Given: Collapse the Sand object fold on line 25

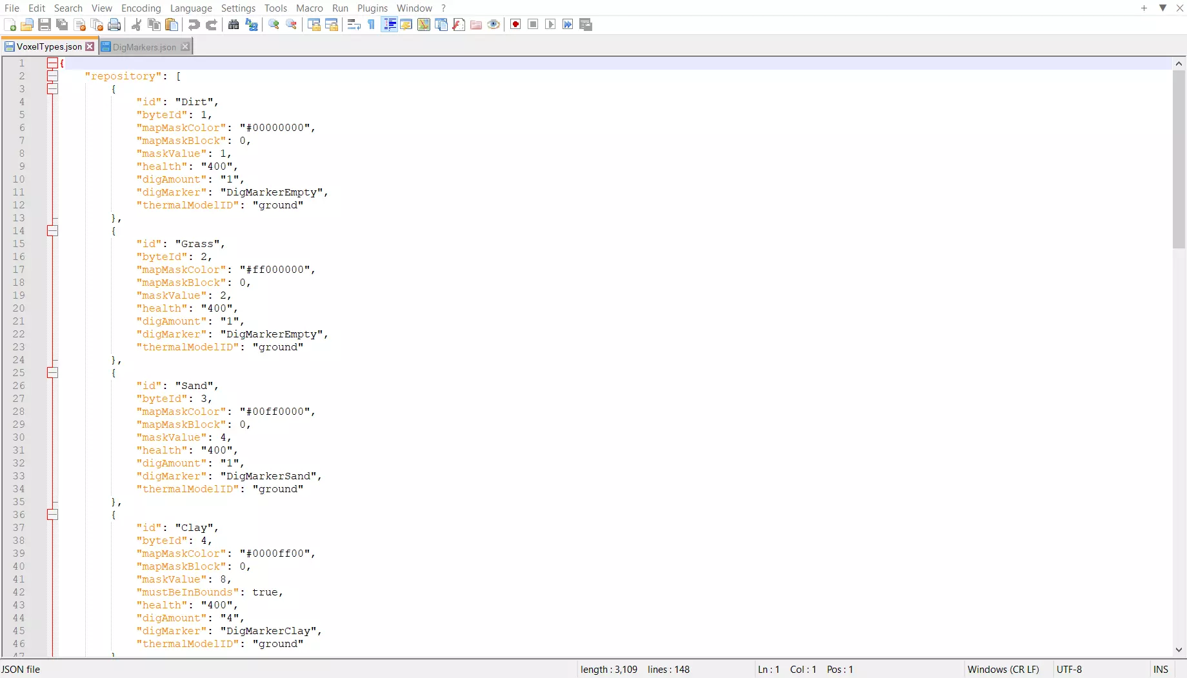Looking at the screenshot, I should click(52, 373).
